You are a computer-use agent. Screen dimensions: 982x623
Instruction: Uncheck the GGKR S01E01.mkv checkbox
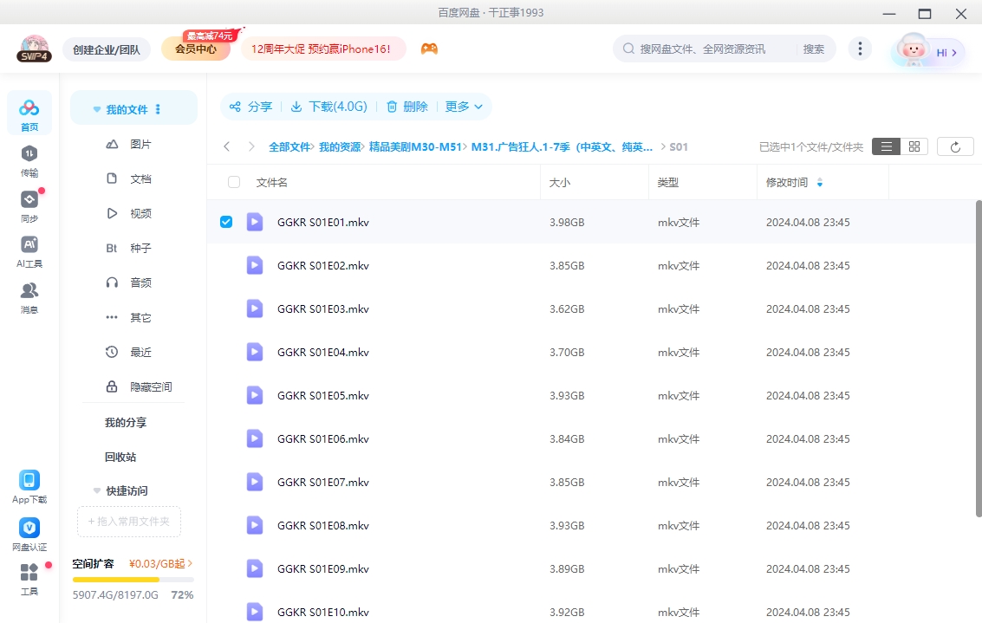[226, 222]
